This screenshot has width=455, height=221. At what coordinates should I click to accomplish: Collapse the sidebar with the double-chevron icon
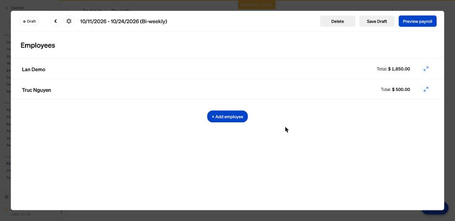click(x=6, y=8)
